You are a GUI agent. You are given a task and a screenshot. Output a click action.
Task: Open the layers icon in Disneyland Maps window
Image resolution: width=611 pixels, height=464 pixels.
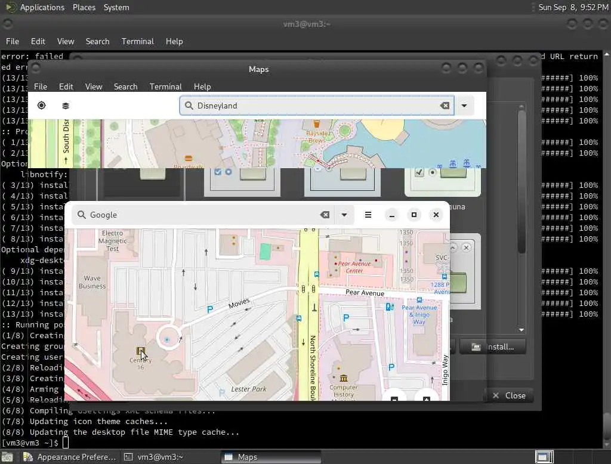(66, 106)
